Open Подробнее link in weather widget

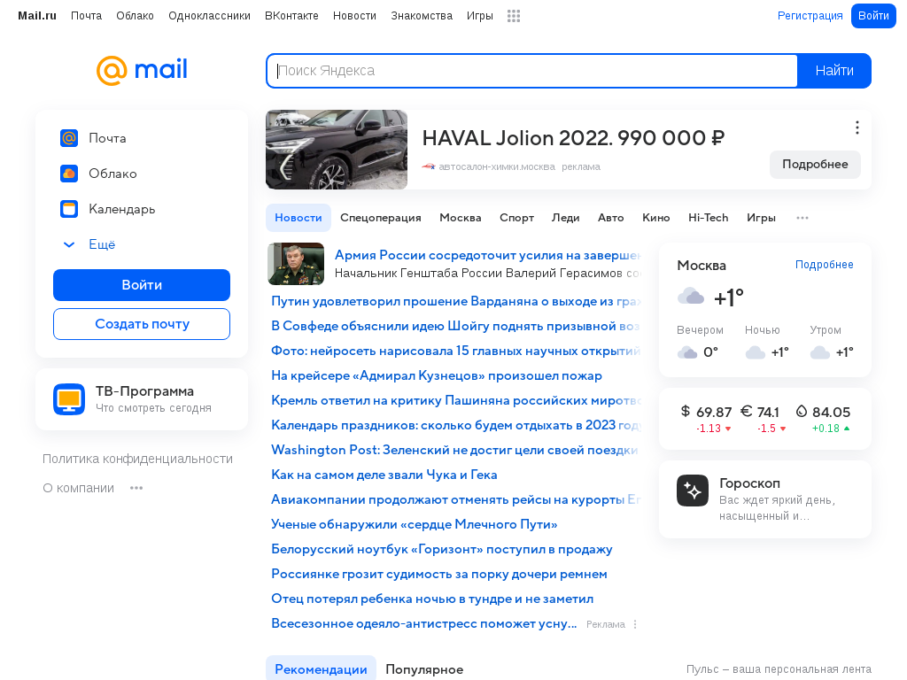tap(825, 265)
